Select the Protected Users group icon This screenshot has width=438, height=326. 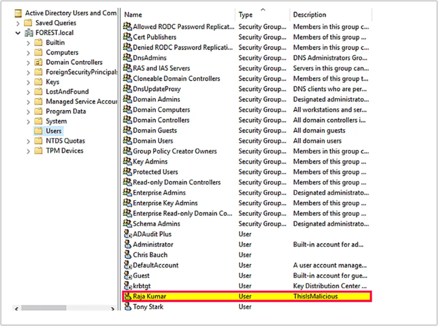point(127,171)
